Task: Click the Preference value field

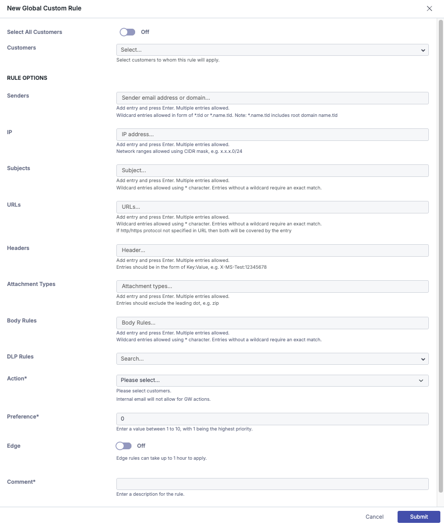Action: (271, 419)
